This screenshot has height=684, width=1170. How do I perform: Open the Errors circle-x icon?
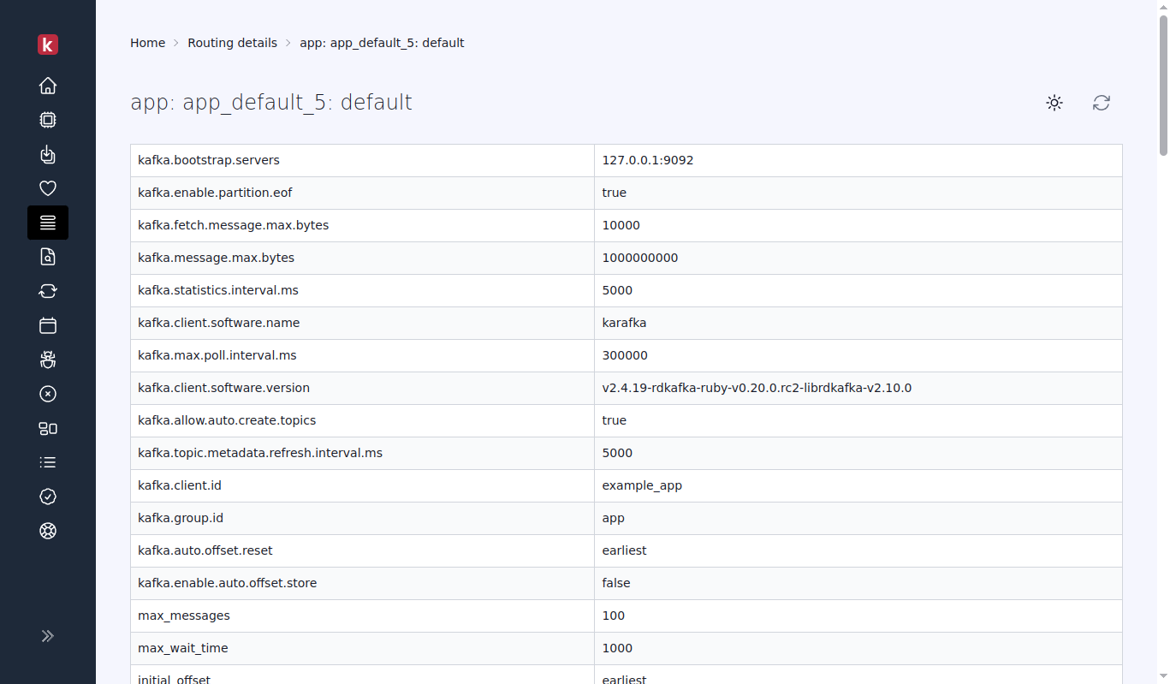click(48, 394)
